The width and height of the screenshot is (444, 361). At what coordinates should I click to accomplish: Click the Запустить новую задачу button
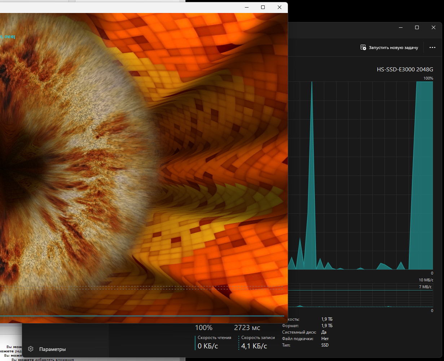pos(389,48)
